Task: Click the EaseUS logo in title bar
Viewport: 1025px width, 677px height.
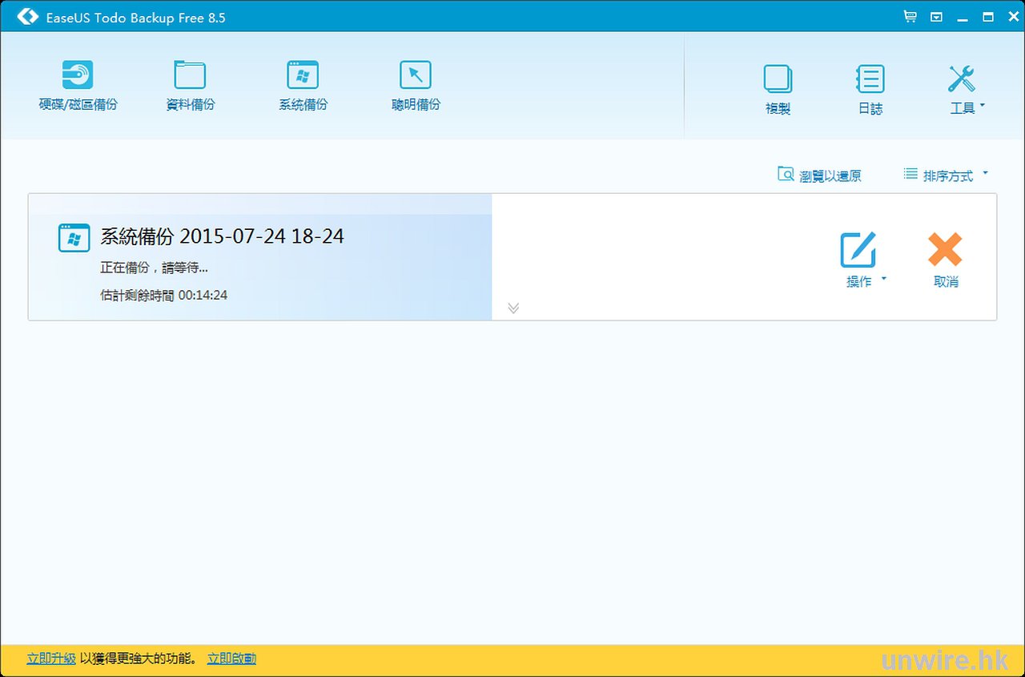Action: tap(27, 17)
